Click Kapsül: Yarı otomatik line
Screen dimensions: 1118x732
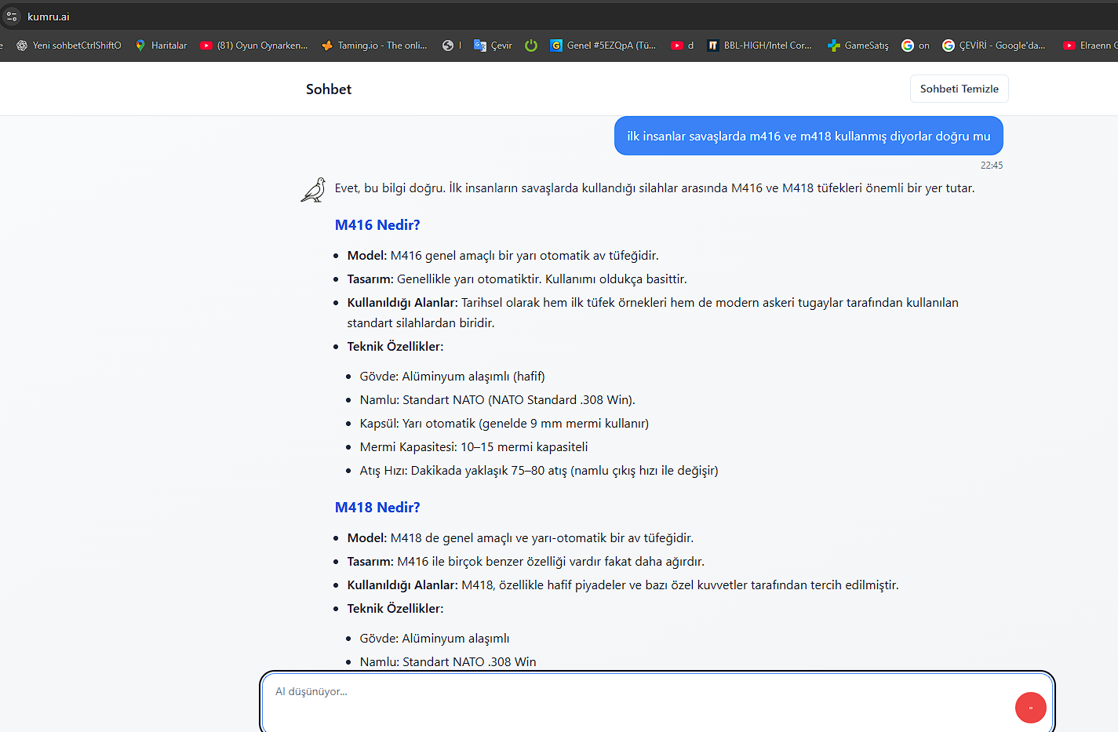pyautogui.click(x=504, y=424)
